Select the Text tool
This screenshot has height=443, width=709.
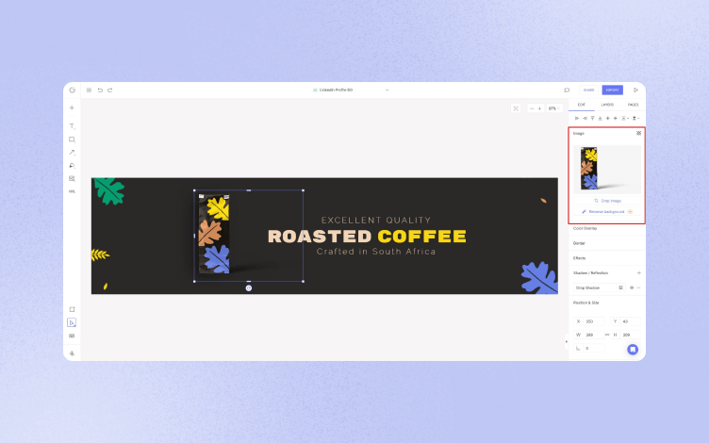click(72, 126)
